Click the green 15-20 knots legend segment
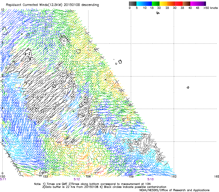This screenshot has width=219, height=192. [x=156, y=4]
